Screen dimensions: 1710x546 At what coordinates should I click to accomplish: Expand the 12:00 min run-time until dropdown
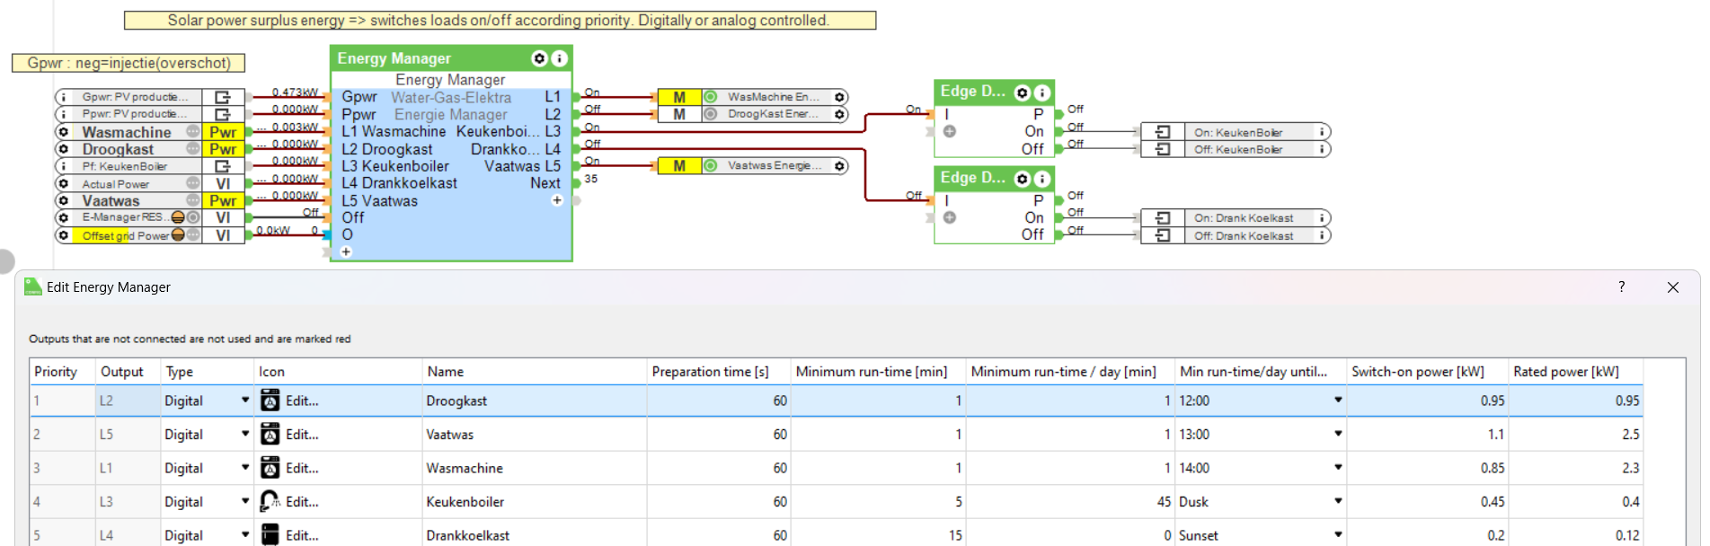point(1337,401)
